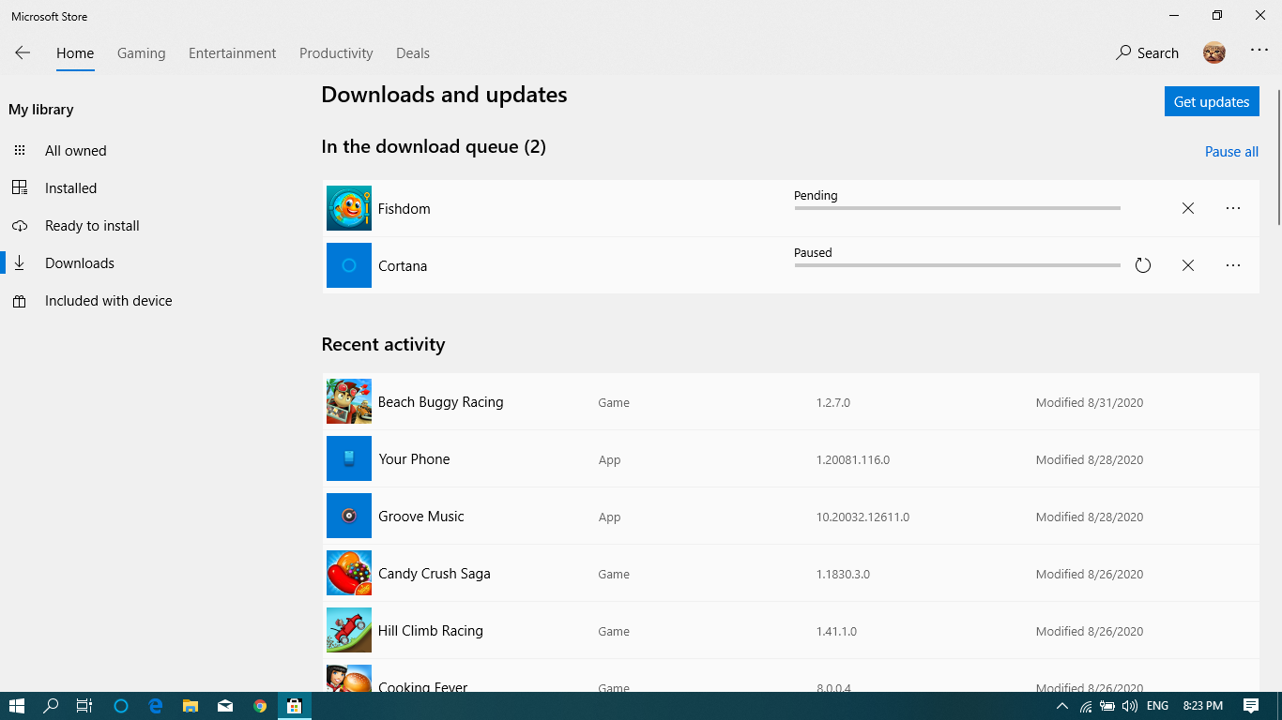Open more options for Fishdom
The image size is (1282, 720).
click(x=1233, y=208)
